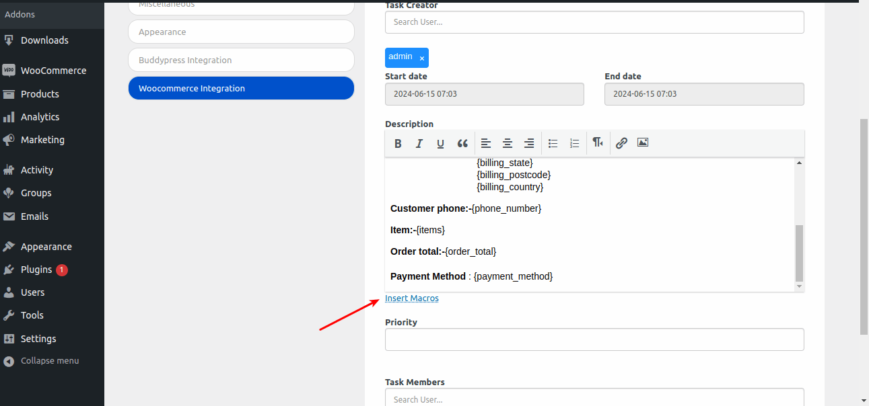Viewport: 869px width, 406px height.
Task: Click the Plugins update count badge
Action: [62, 270]
